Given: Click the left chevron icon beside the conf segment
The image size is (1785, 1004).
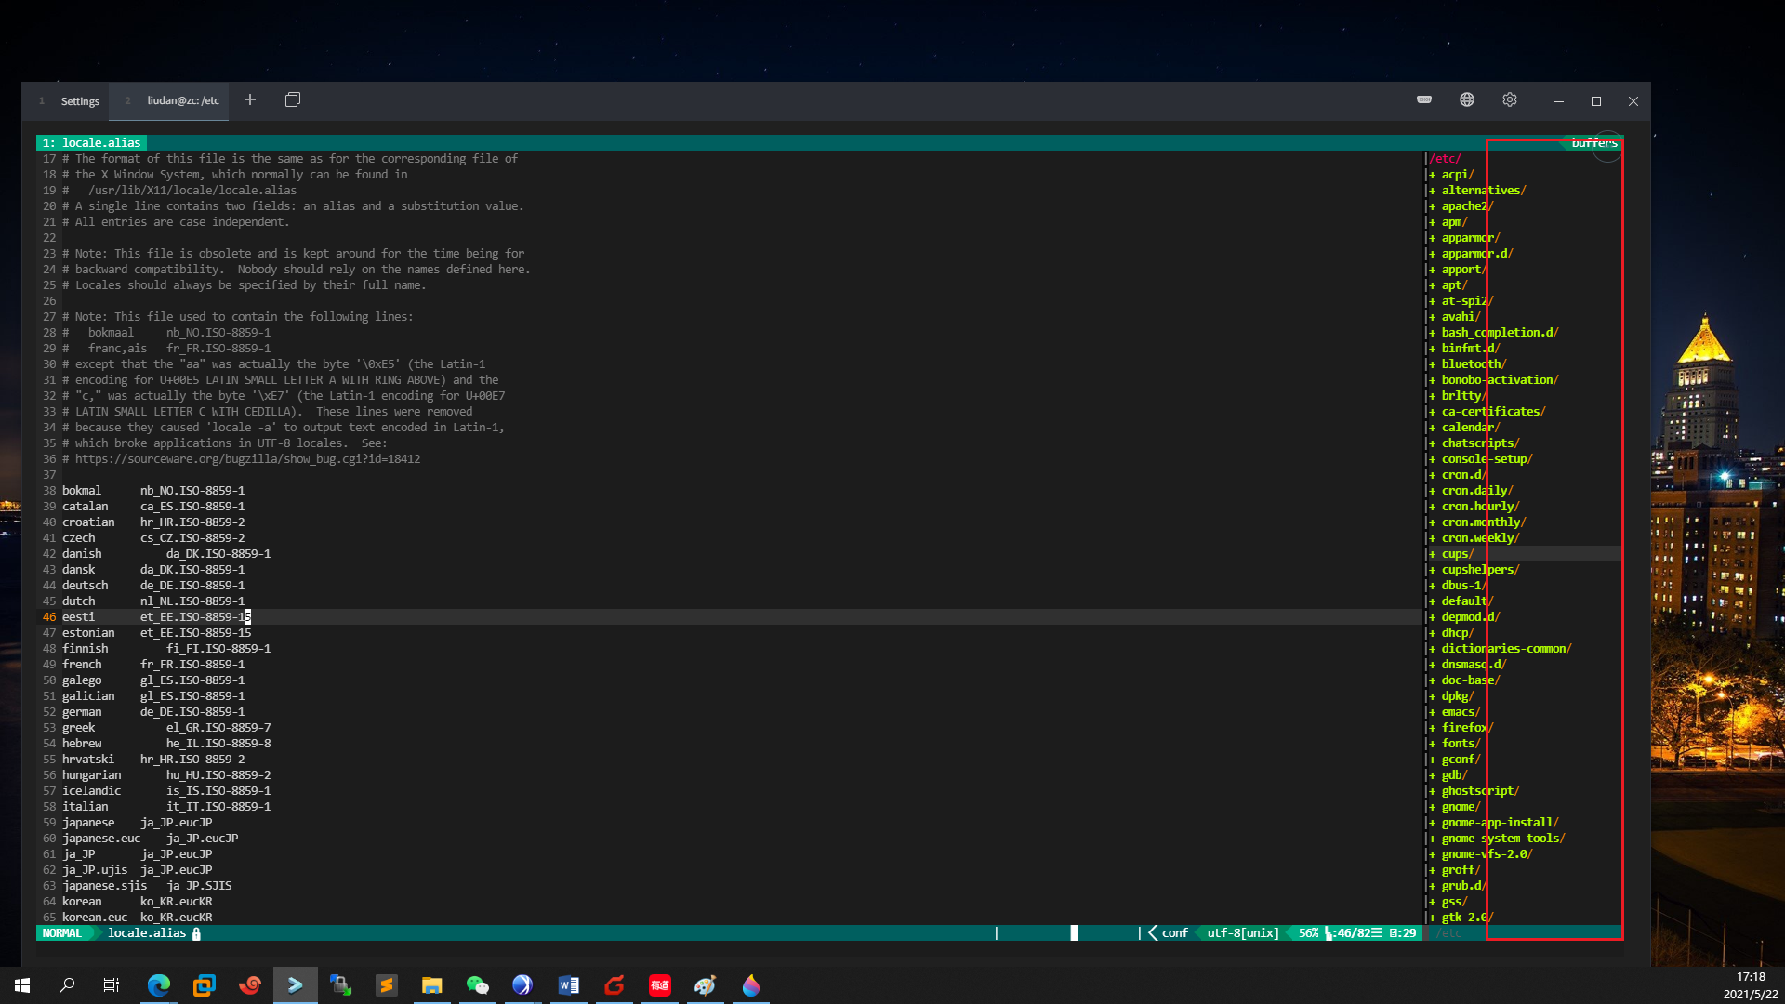Looking at the screenshot, I should click(x=1153, y=932).
